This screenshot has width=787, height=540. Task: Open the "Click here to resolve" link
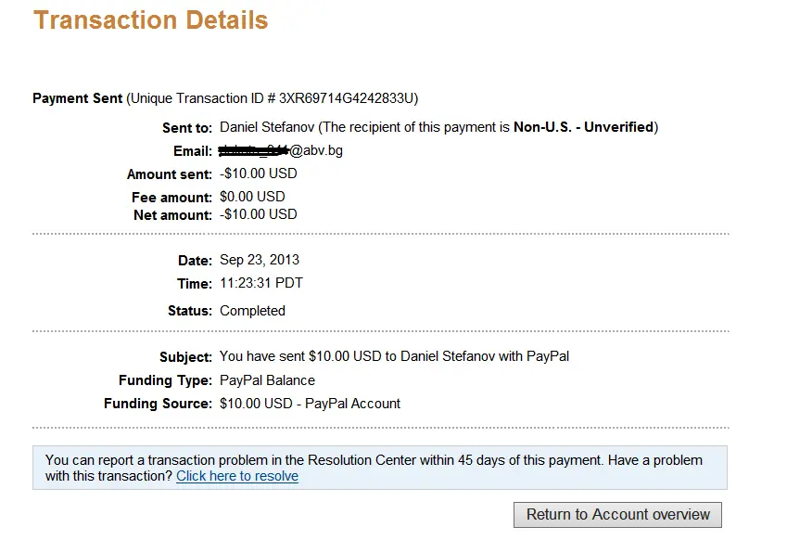237,476
